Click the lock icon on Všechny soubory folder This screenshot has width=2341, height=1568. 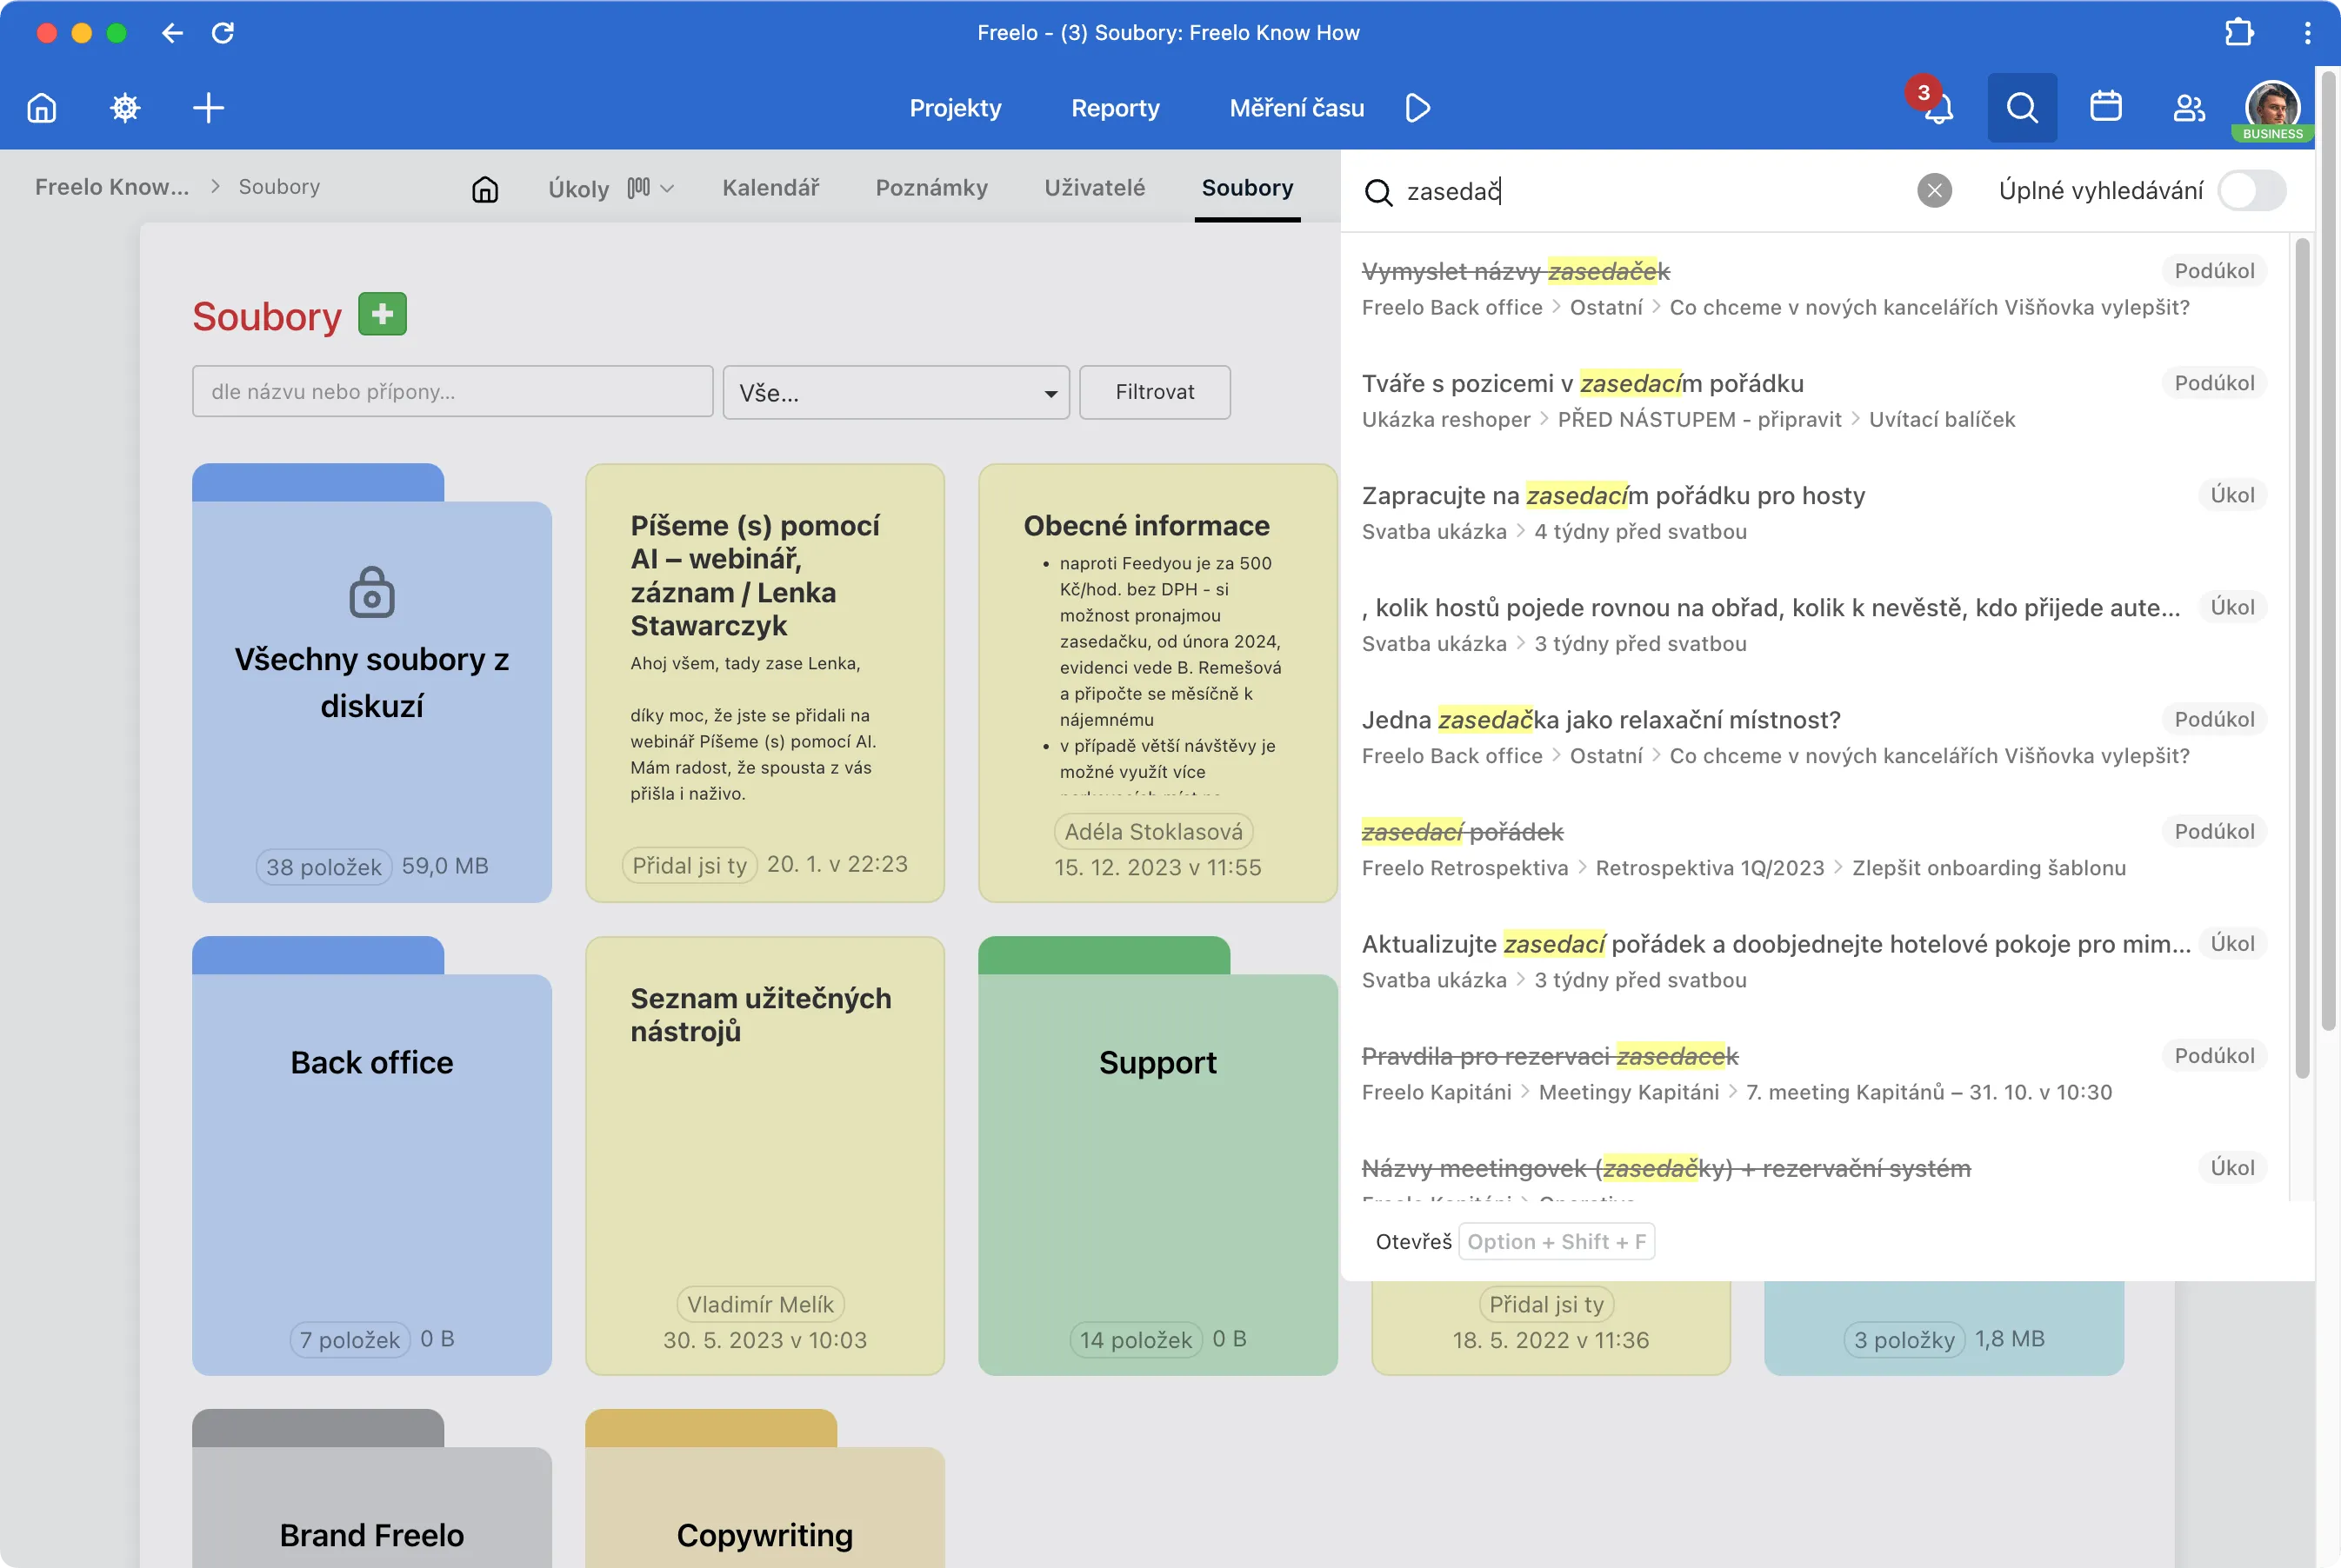(372, 592)
